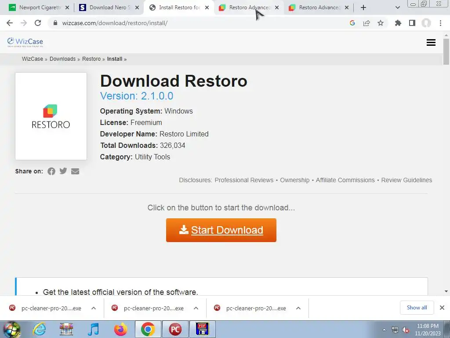Open Downloads breadcrumb link
This screenshot has width=450, height=338.
(x=62, y=59)
